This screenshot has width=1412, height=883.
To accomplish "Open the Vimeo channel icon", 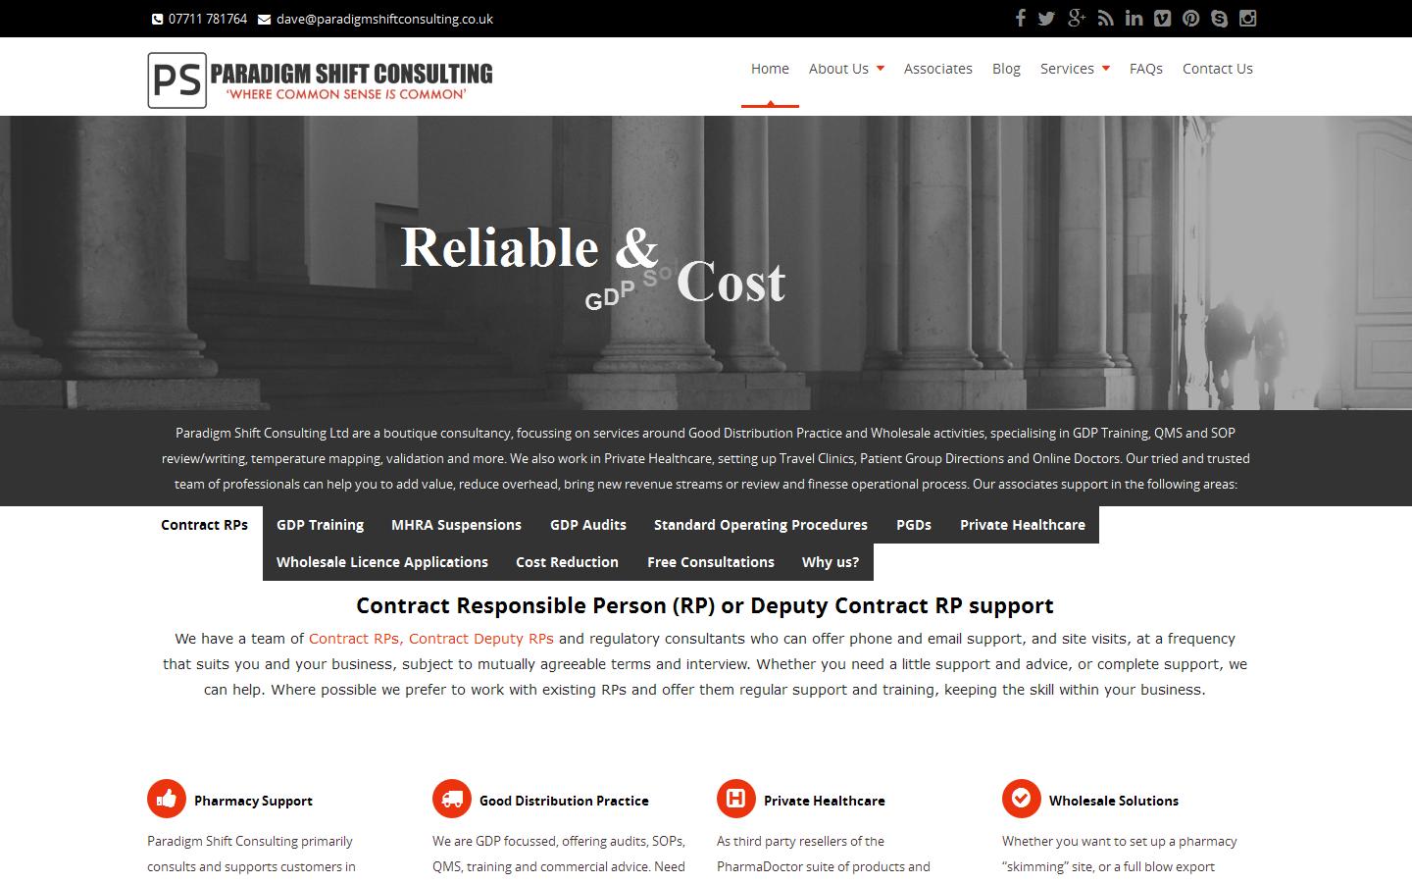I will (1162, 18).
